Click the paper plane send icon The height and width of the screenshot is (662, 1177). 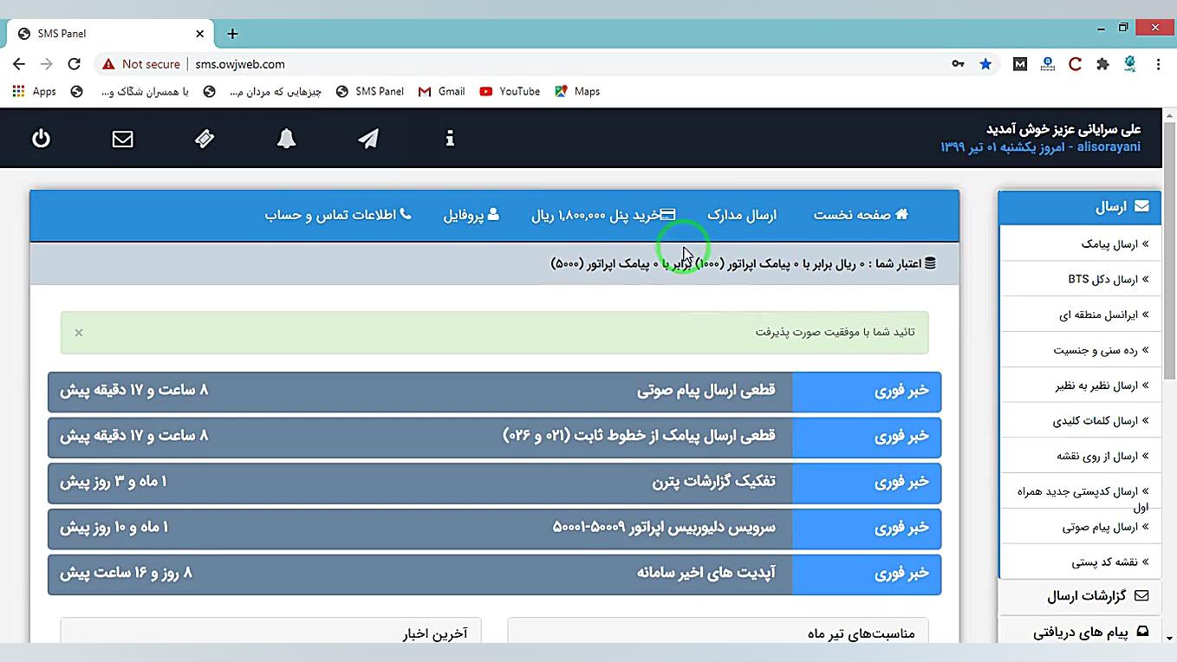tap(367, 139)
